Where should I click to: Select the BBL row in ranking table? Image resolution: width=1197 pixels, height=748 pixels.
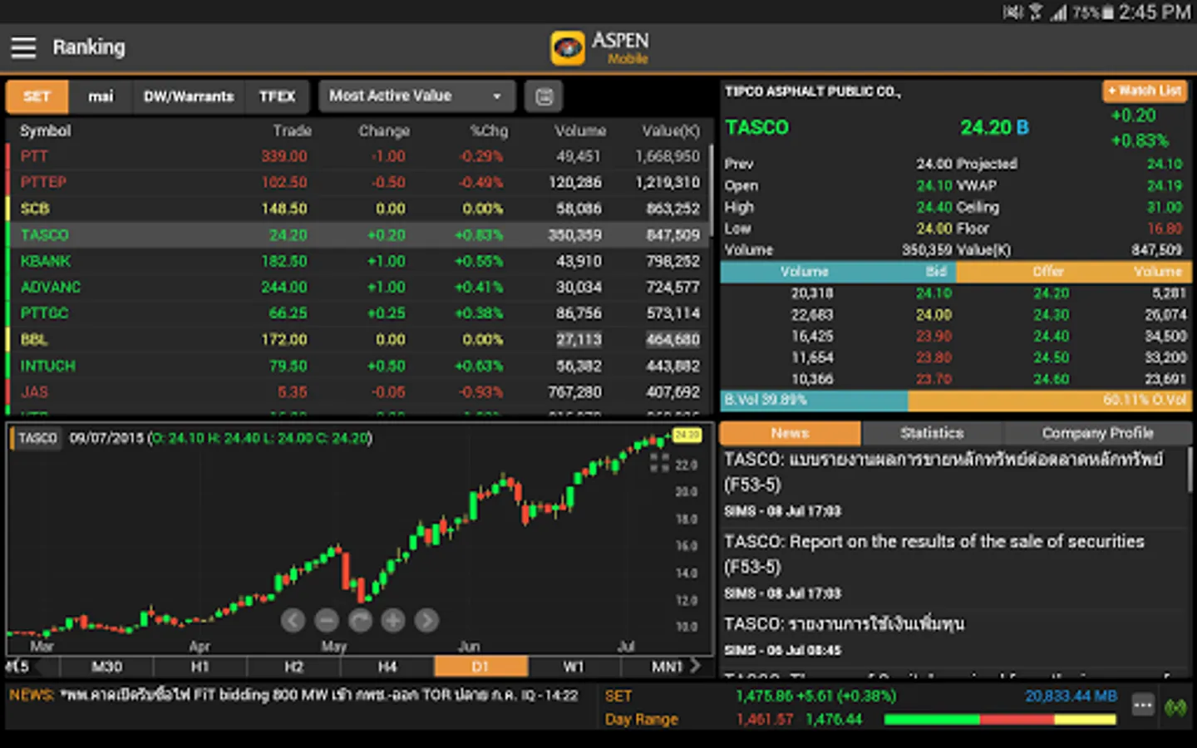[x=357, y=339]
